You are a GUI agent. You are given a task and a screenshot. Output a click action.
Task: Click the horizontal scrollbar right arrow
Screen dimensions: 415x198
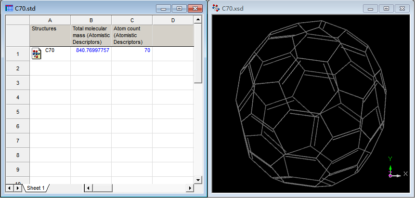(x=190, y=188)
